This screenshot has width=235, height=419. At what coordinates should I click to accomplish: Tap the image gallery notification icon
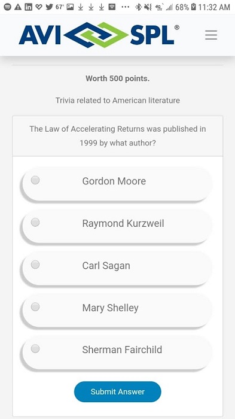tap(70, 7)
